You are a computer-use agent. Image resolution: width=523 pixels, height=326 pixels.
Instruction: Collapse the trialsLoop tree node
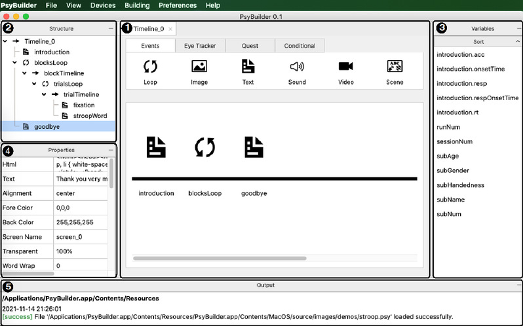(x=35, y=84)
